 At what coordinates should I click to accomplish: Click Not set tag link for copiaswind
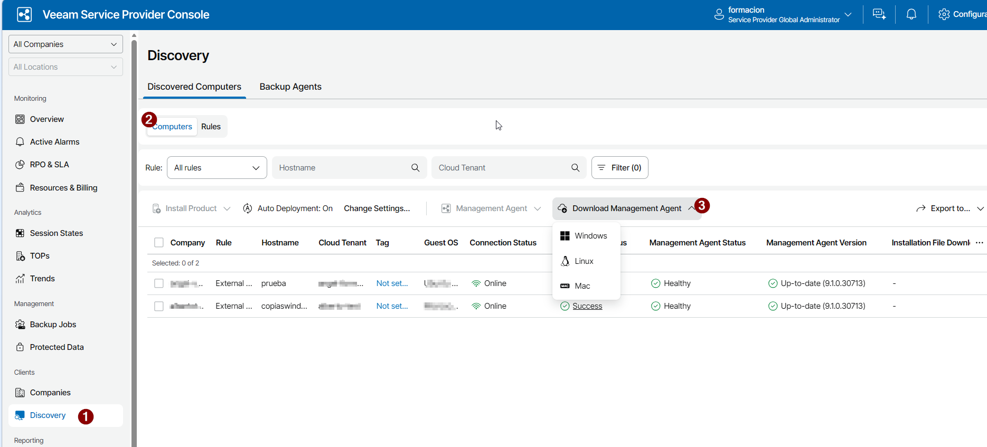392,306
